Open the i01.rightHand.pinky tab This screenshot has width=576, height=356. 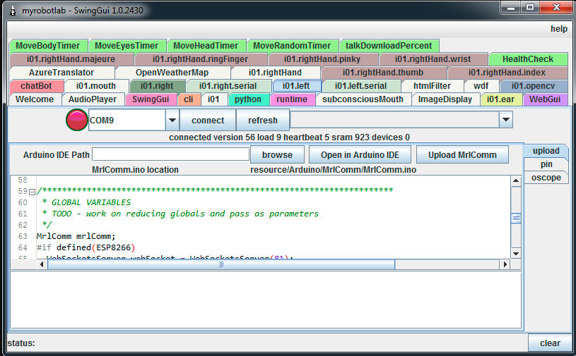pyautogui.click(x=322, y=59)
